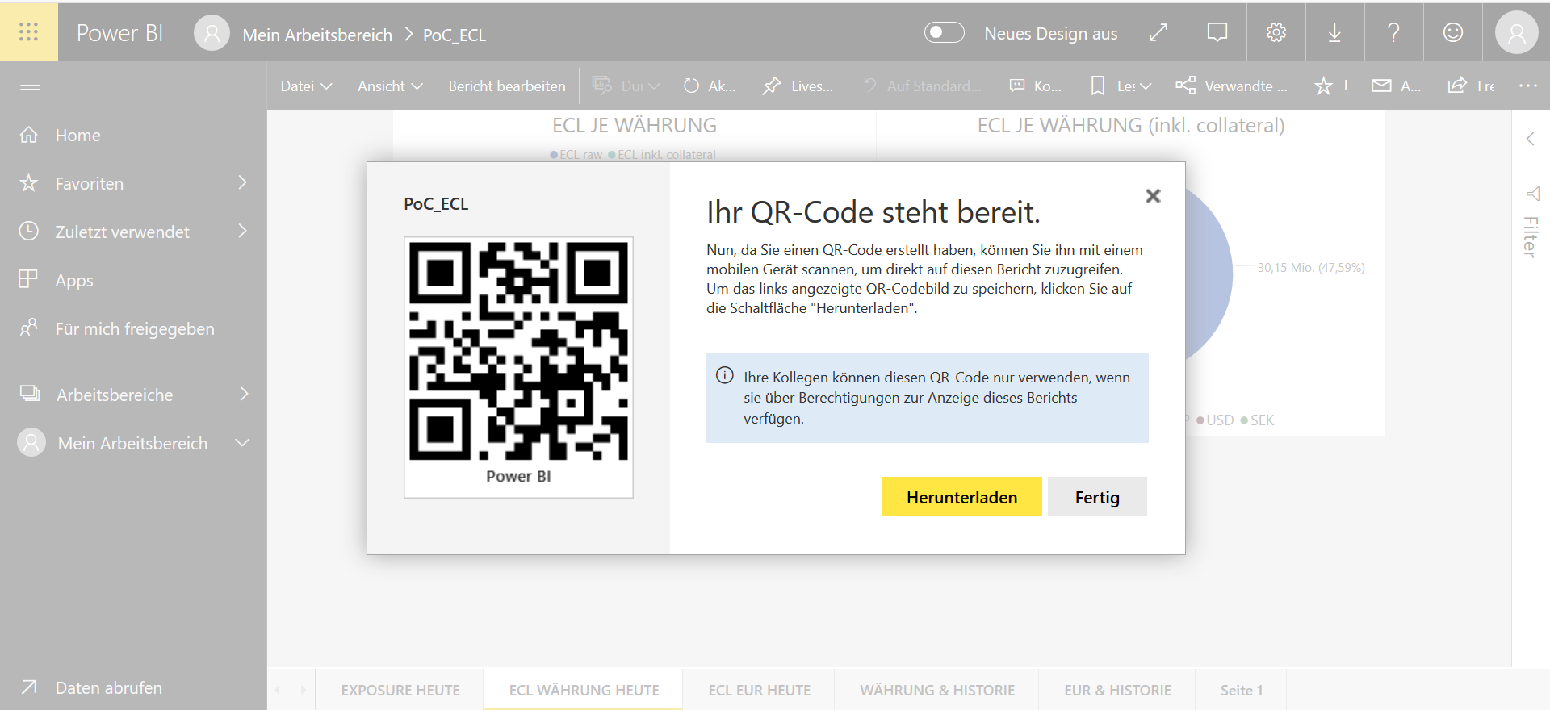Image resolution: width=1550 pixels, height=710 pixels.
Task: Click the Auf Standard reset item
Action: [x=922, y=86]
